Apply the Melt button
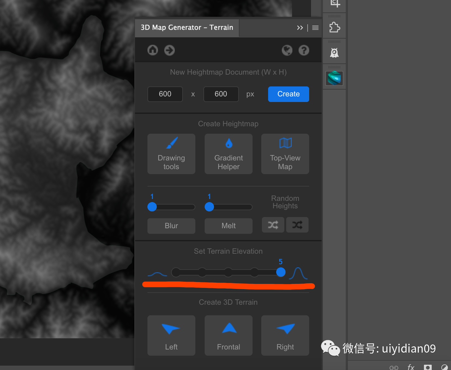Screen dimensions: 451x370 pyautogui.click(x=229, y=226)
